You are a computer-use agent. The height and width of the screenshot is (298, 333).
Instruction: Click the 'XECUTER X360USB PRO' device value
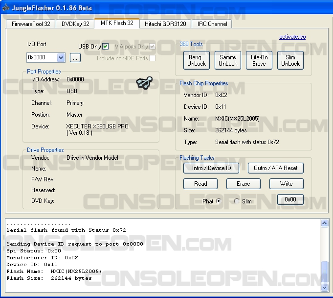97,126
